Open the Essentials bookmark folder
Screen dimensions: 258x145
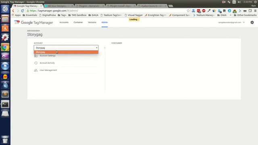coord(30,15)
